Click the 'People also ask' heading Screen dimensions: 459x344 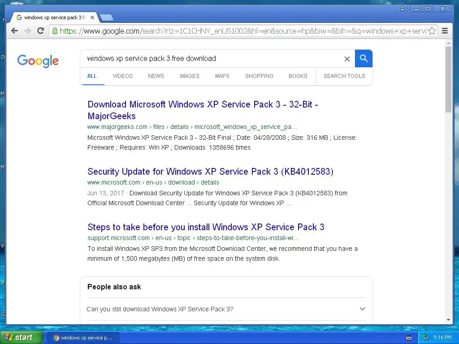click(x=114, y=287)
